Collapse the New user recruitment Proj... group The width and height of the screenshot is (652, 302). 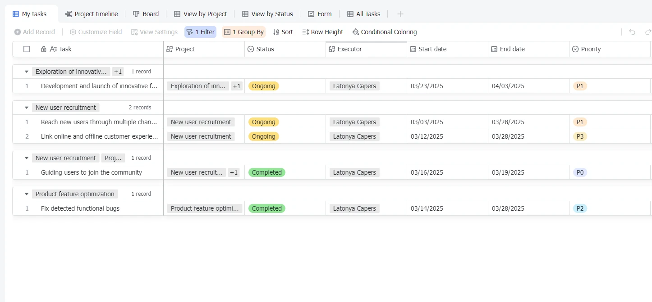[x=27, y=158]
